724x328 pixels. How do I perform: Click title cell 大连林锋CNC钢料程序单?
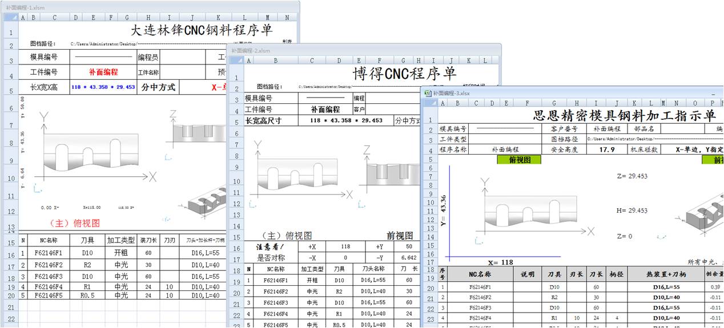(202, 30)
